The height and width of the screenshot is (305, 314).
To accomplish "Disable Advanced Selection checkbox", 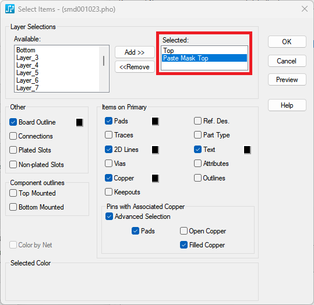I will coord(109,217).
